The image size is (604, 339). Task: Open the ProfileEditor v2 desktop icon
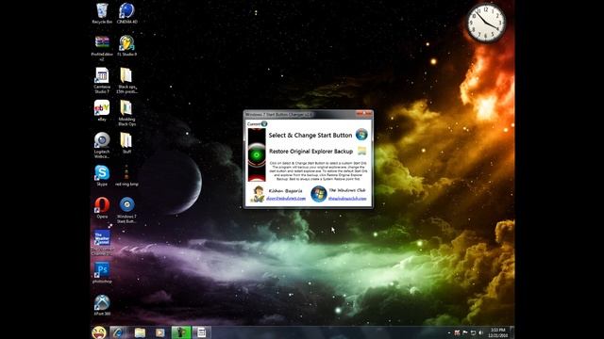point(102,48)
